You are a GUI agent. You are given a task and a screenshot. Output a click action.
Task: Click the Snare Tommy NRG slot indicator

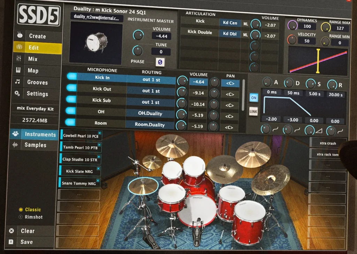tap(98, 180)
